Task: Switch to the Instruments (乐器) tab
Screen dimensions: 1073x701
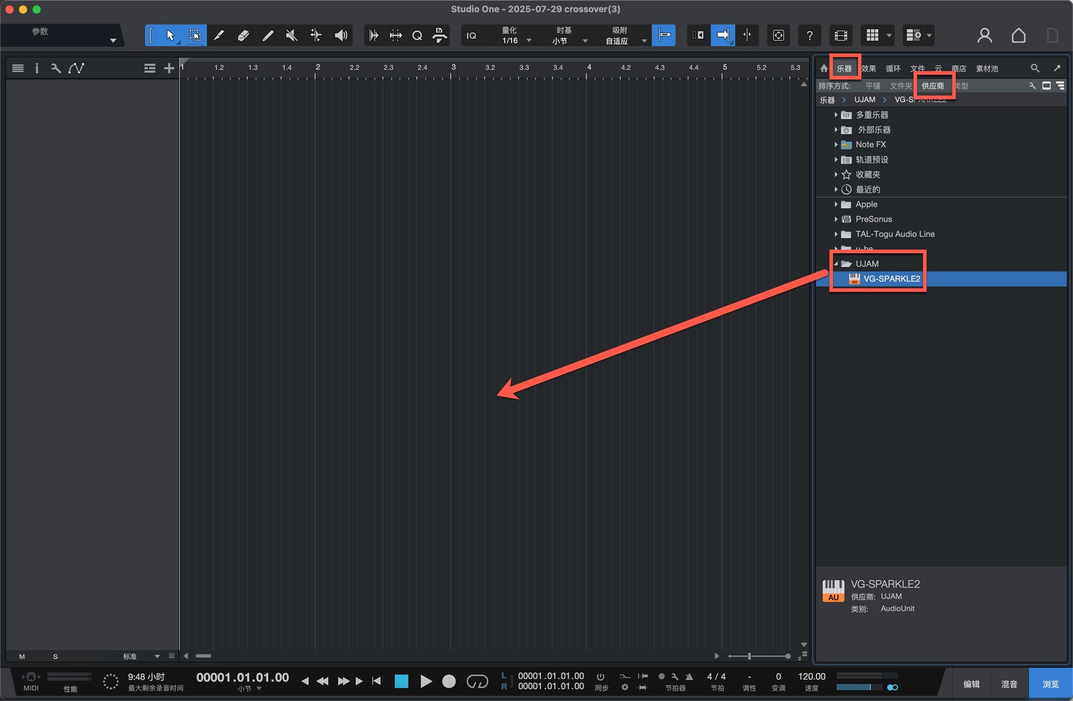Action: 844,69
